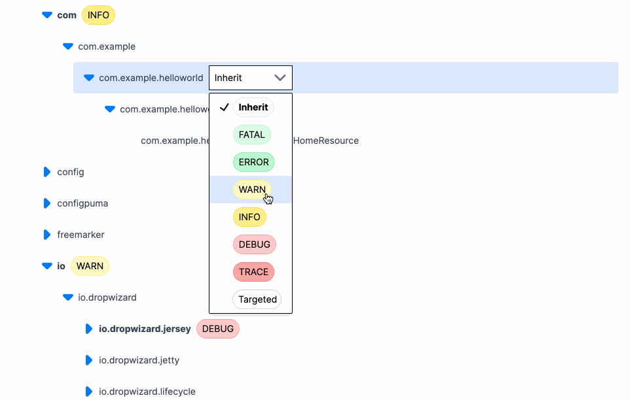The width and height of the screenshot is (631, 400).
Task: Select the checked Inherit option
Action: click(253, 107)
